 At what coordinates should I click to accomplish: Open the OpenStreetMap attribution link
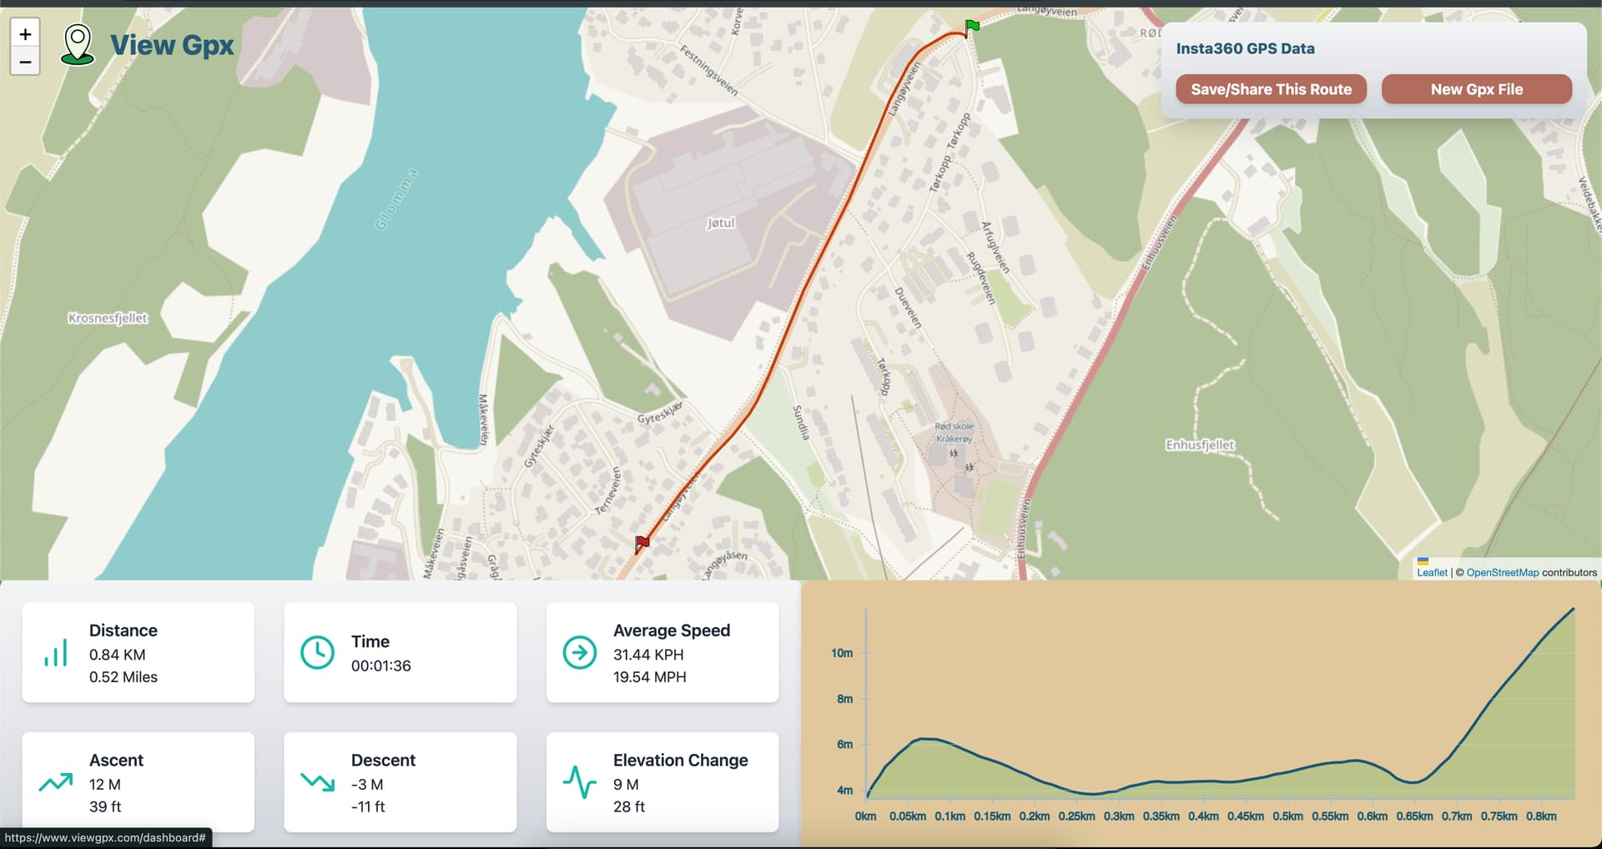click(1503, 572)
